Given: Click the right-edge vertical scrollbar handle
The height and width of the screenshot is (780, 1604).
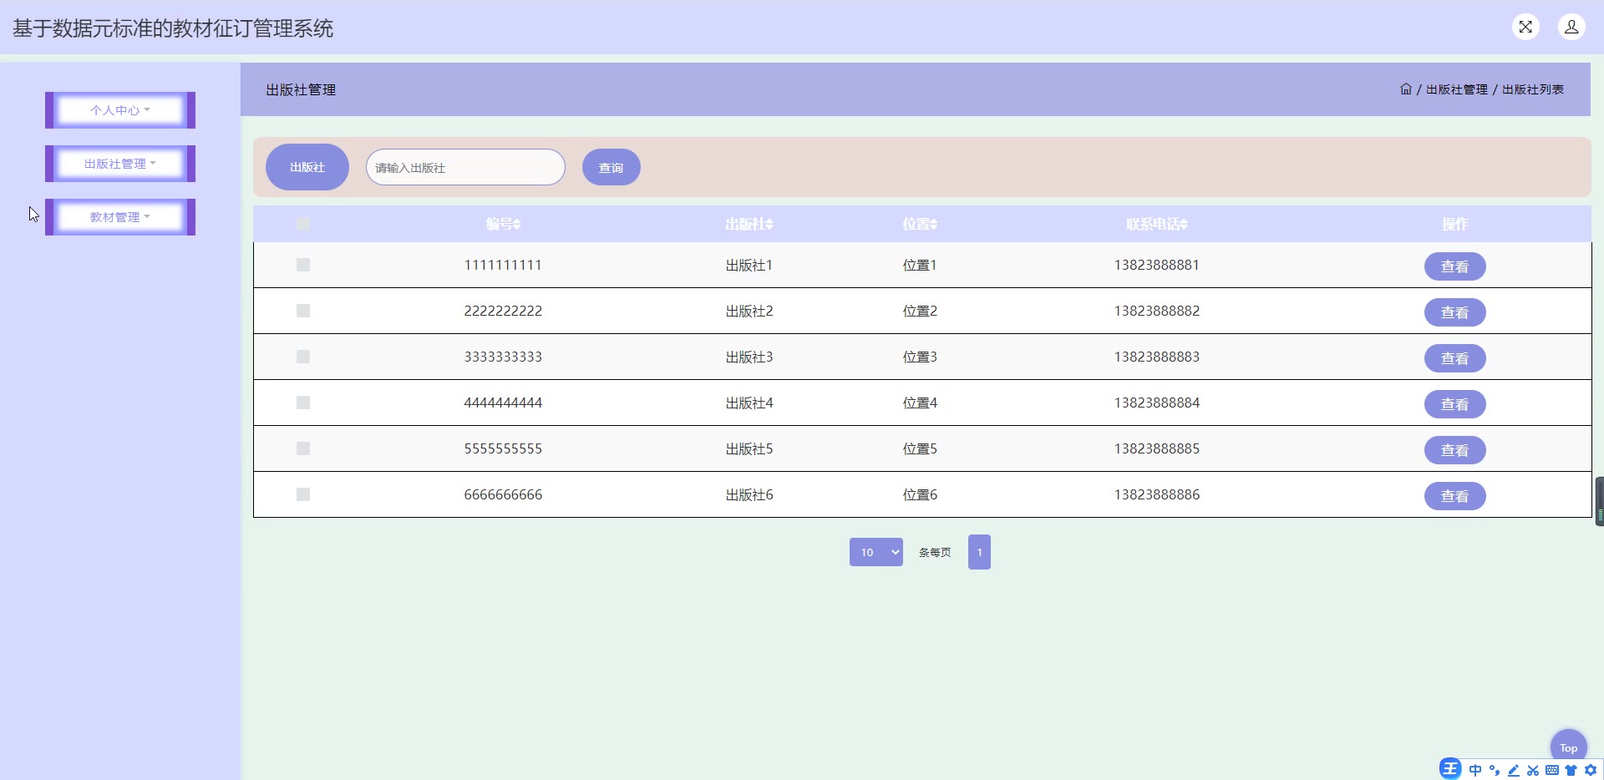Looking at the screenshot, I should [1599, 501].
